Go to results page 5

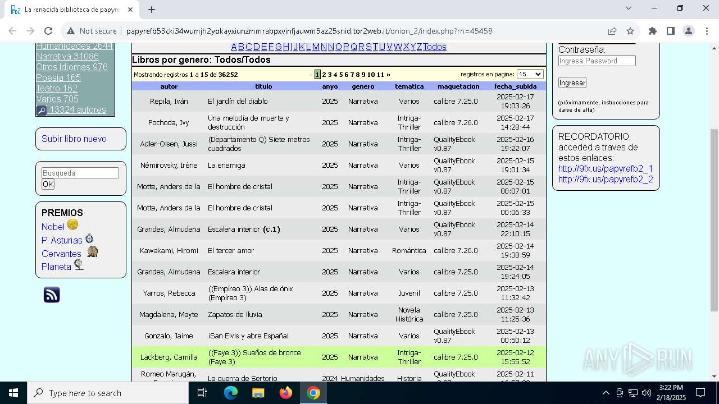(341, 75)
